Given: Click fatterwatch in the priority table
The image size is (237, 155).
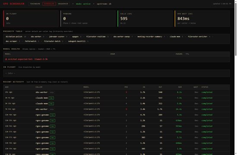Looking at the screenshot, I should [31, 41].
